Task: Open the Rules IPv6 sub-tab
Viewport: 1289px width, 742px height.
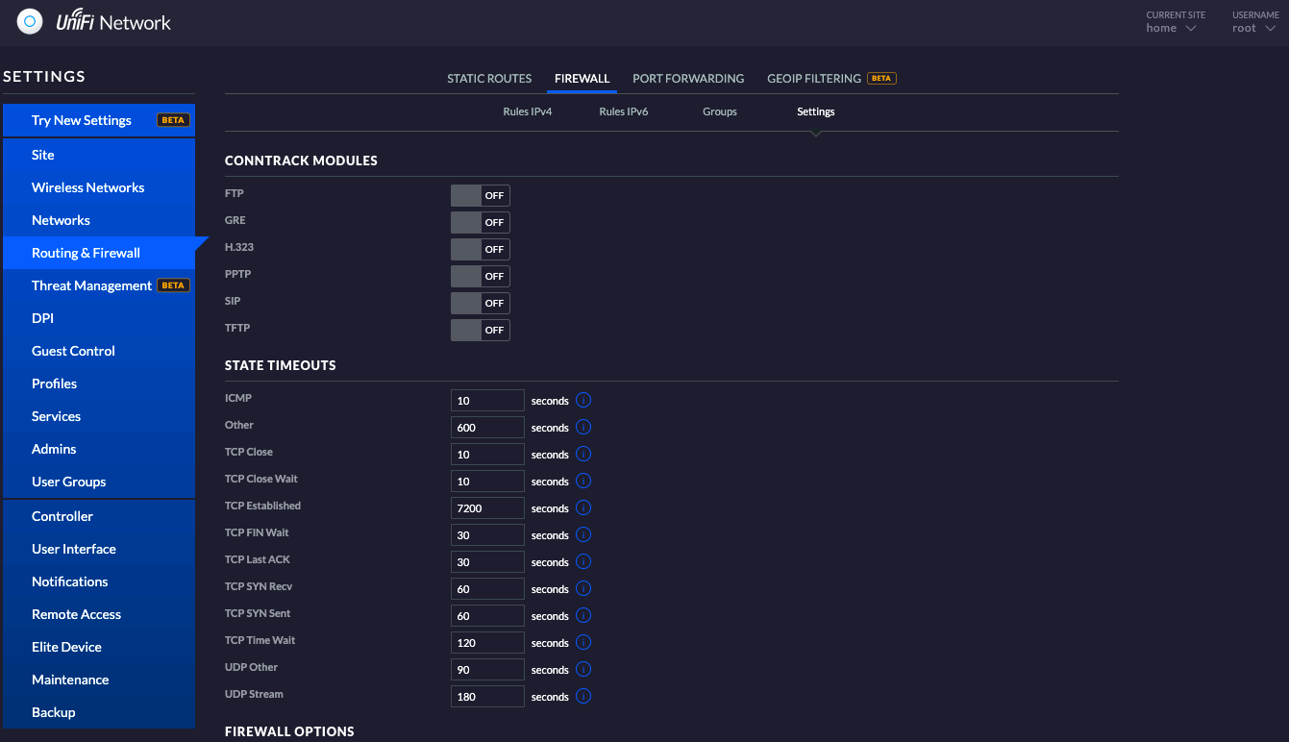Action: pyautogui.click(x=623, y=111)
